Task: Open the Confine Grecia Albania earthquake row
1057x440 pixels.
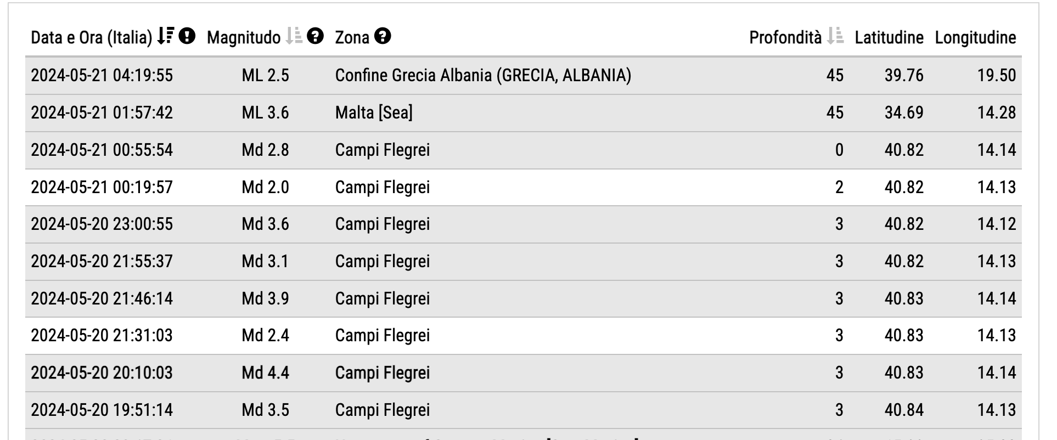Action: (524, 75)
